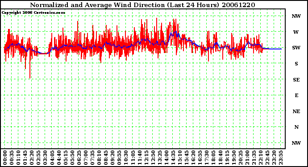Click the 21:00 time label

point(247,158)
